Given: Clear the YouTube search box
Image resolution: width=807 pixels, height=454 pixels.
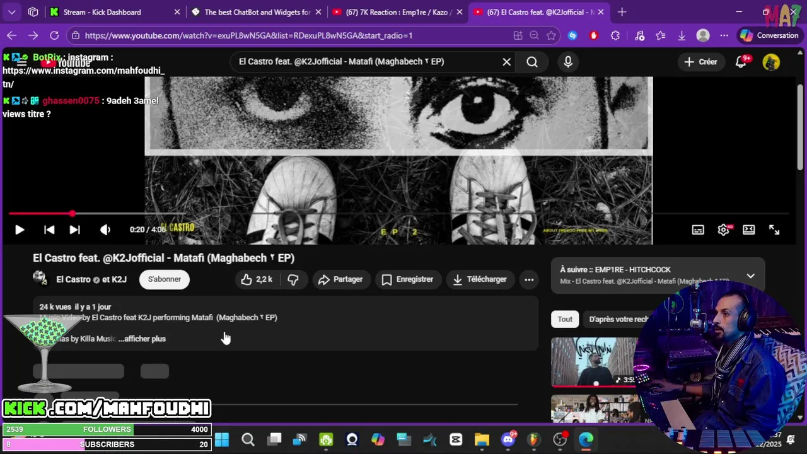Looking at the screenshot, I should [x=506, y=62].
